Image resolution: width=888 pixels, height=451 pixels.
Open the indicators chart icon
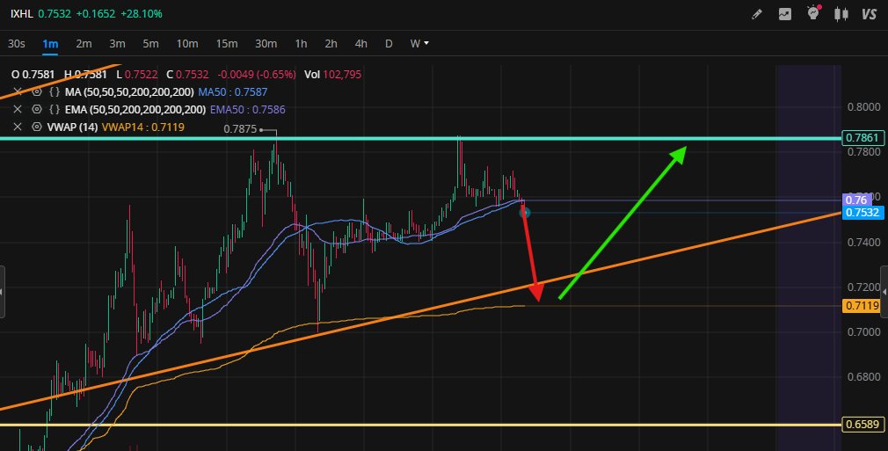pos(785,14)
